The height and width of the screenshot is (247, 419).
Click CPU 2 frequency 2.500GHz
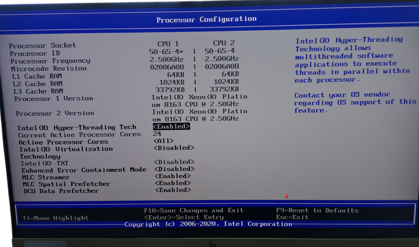(222, 59)
